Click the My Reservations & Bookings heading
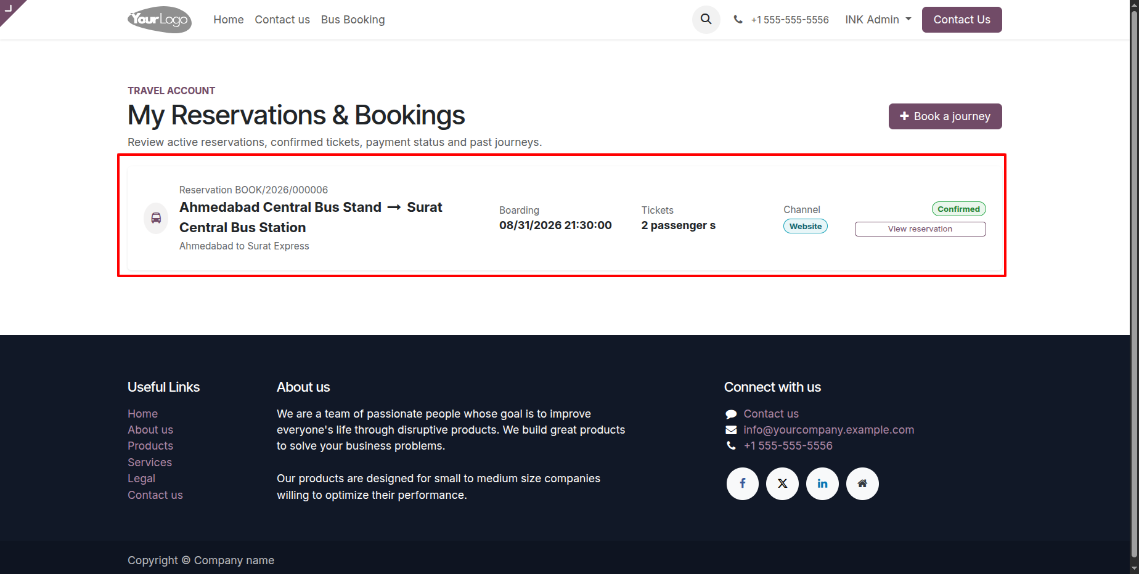The width and height of the screenshot is (1139, 574). pyautogui.click(x=296, y=115)
